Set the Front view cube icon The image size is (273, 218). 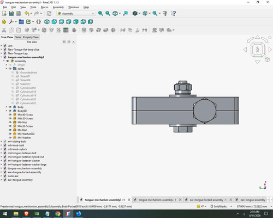[54, 22]
